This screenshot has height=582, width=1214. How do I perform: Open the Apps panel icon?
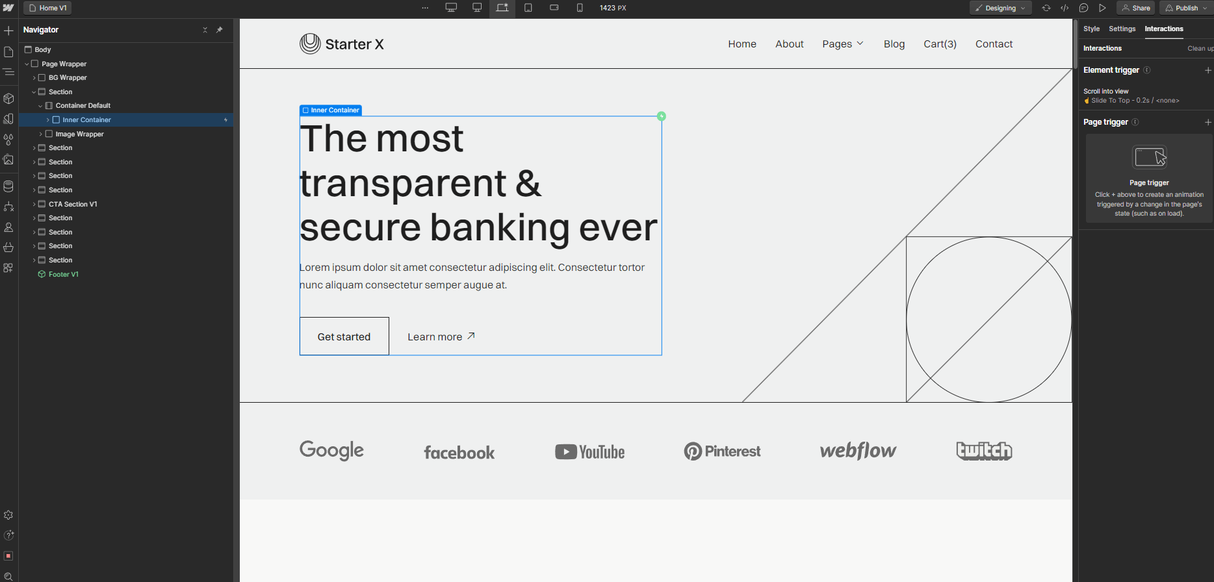[x=8, y=268]
